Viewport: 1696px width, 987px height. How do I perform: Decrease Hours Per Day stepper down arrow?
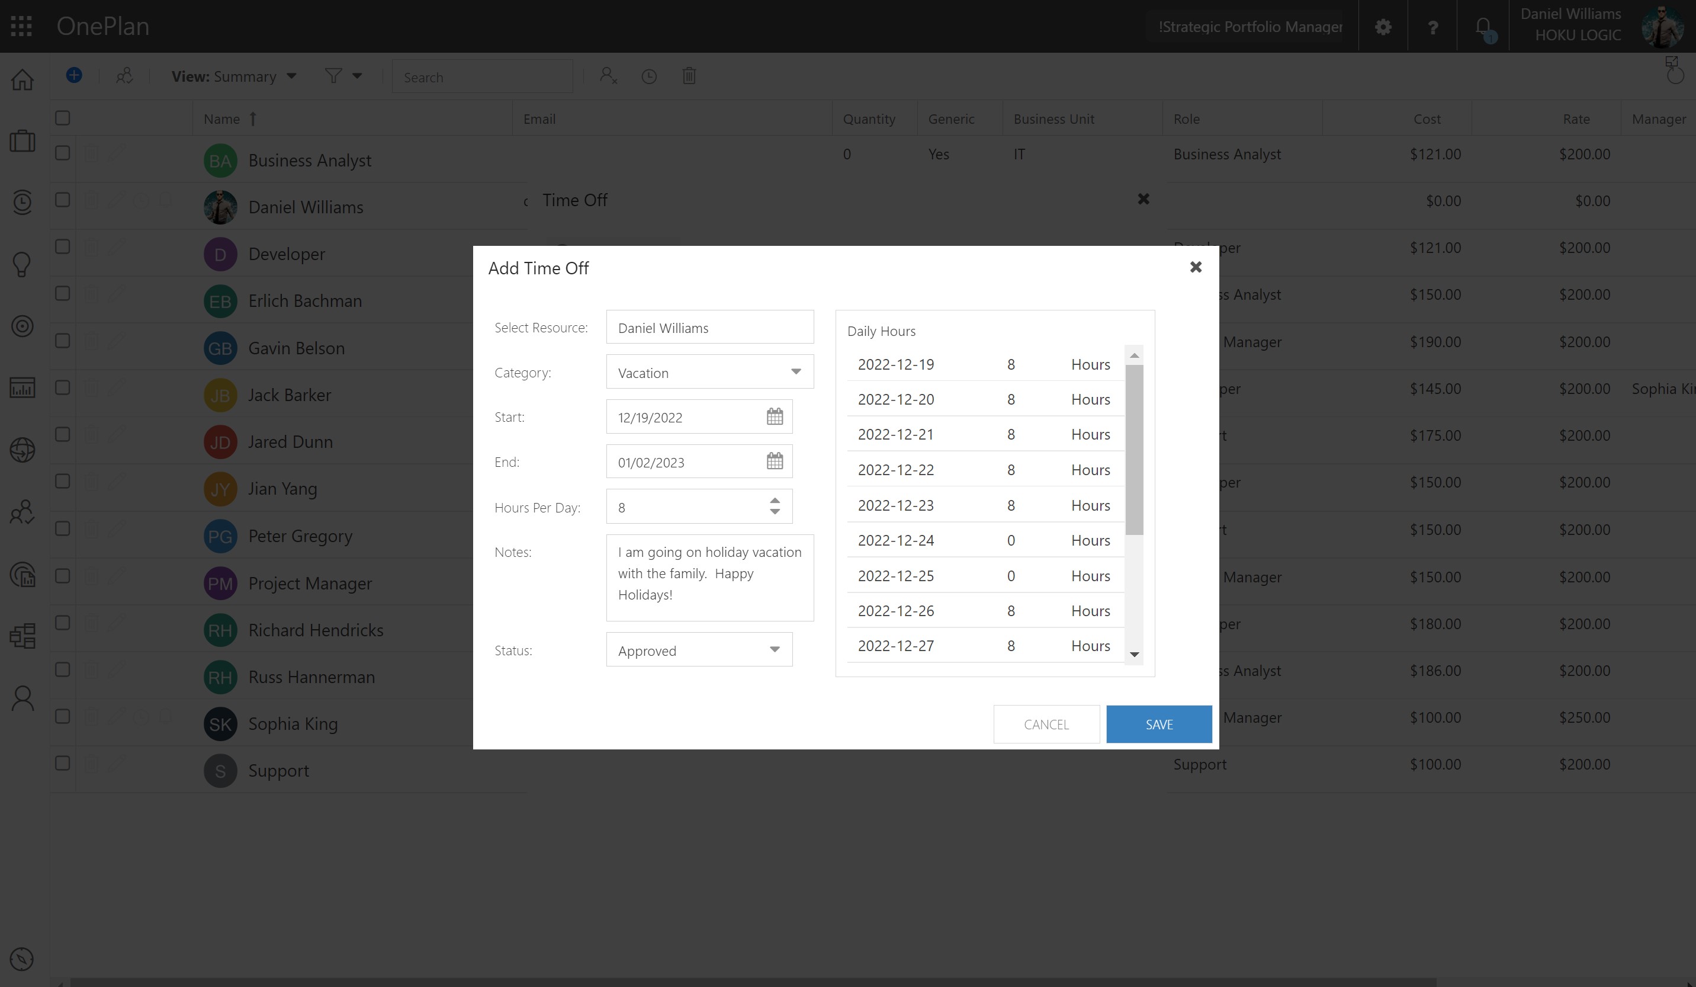[x=775, y=512]
